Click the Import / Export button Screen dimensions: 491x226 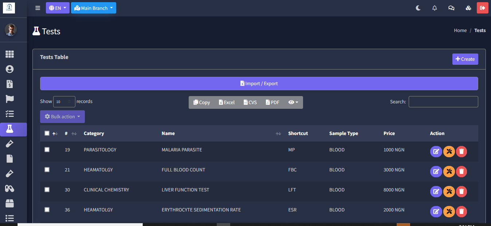click(259, 84)
